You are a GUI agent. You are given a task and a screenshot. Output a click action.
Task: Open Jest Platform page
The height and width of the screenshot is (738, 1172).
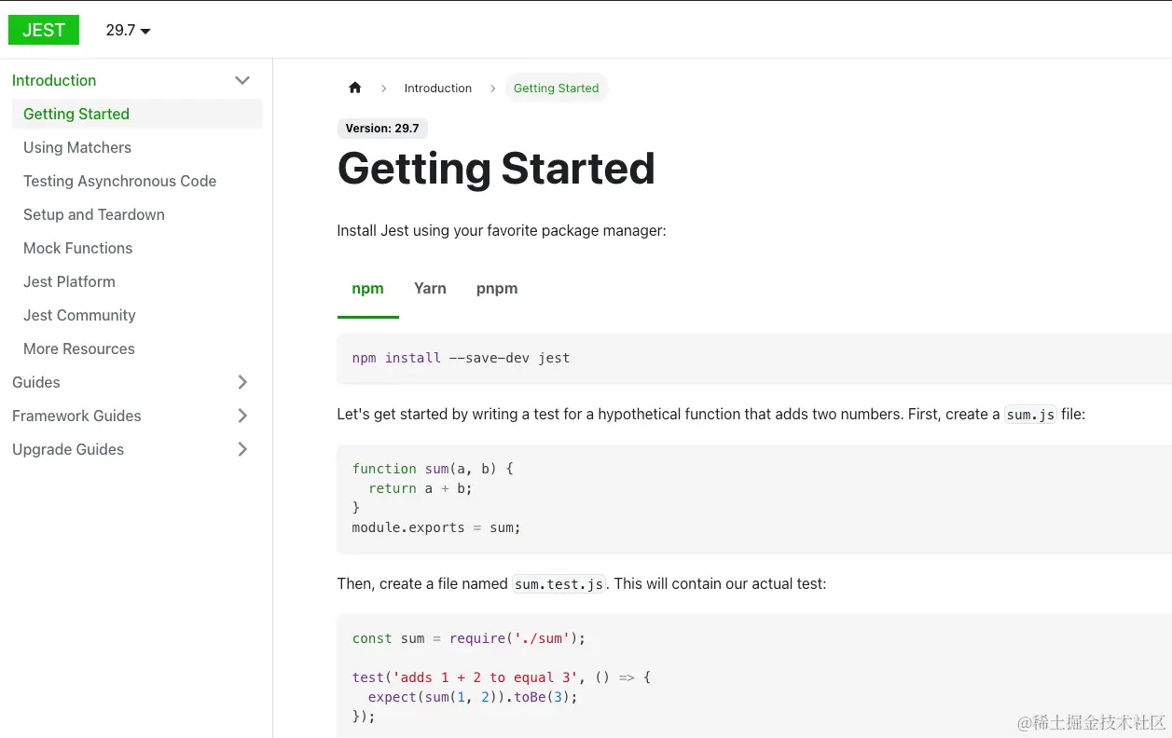point(69,281)
